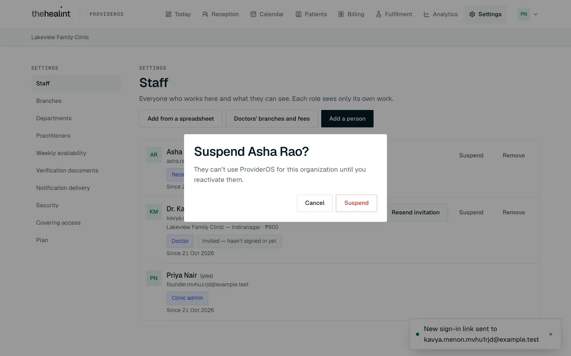Cancel the suspend dialog
This screenshot has height=356, width=571.
(x=315, y=203)
